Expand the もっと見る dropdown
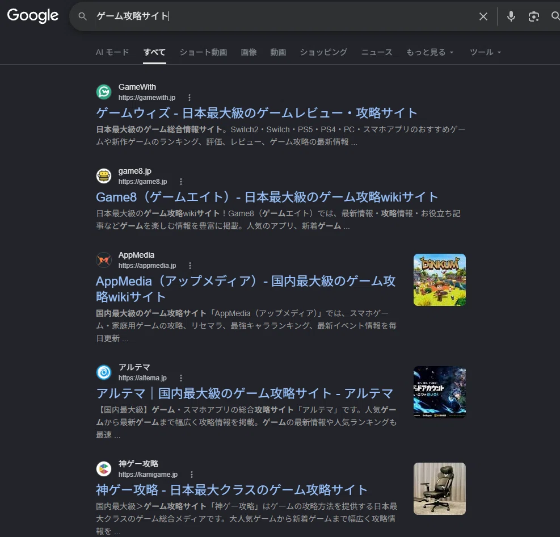Viewport: 560px width, 537px height. tap(430, 52)
